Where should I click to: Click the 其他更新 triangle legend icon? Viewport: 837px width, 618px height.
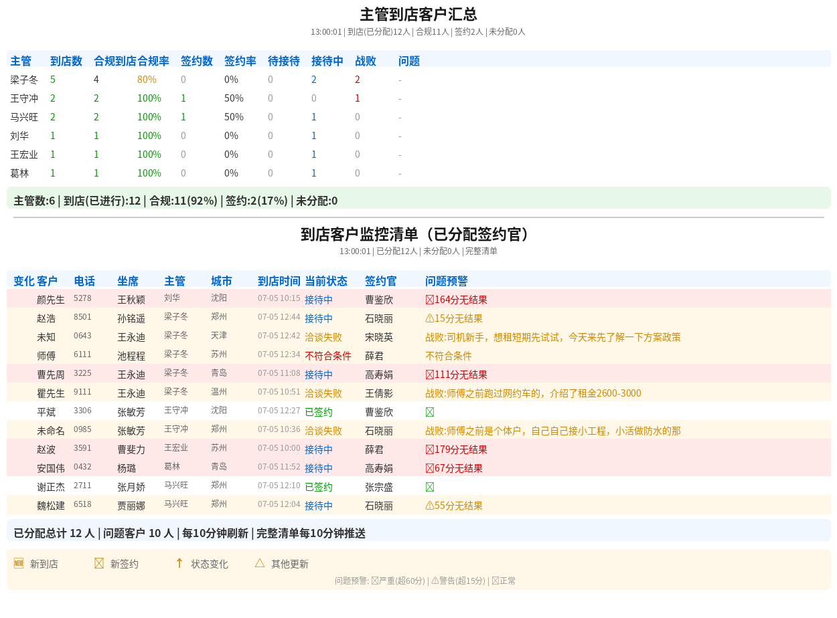pos(260,563)
